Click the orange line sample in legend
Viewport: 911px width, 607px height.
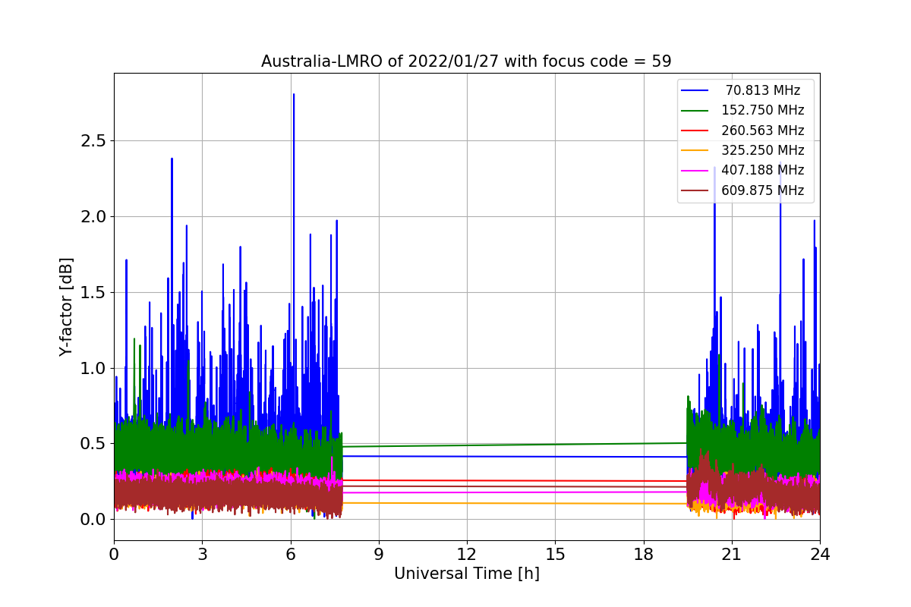[x=696, y=151]
